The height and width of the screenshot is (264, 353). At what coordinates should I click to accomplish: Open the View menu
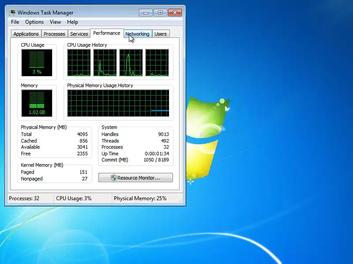(55, 22)
